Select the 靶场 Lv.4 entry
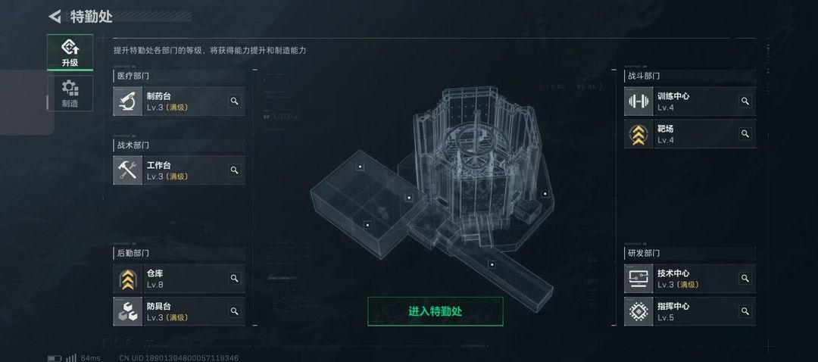Viewport: 818px width, 362px height. [690, 134]
